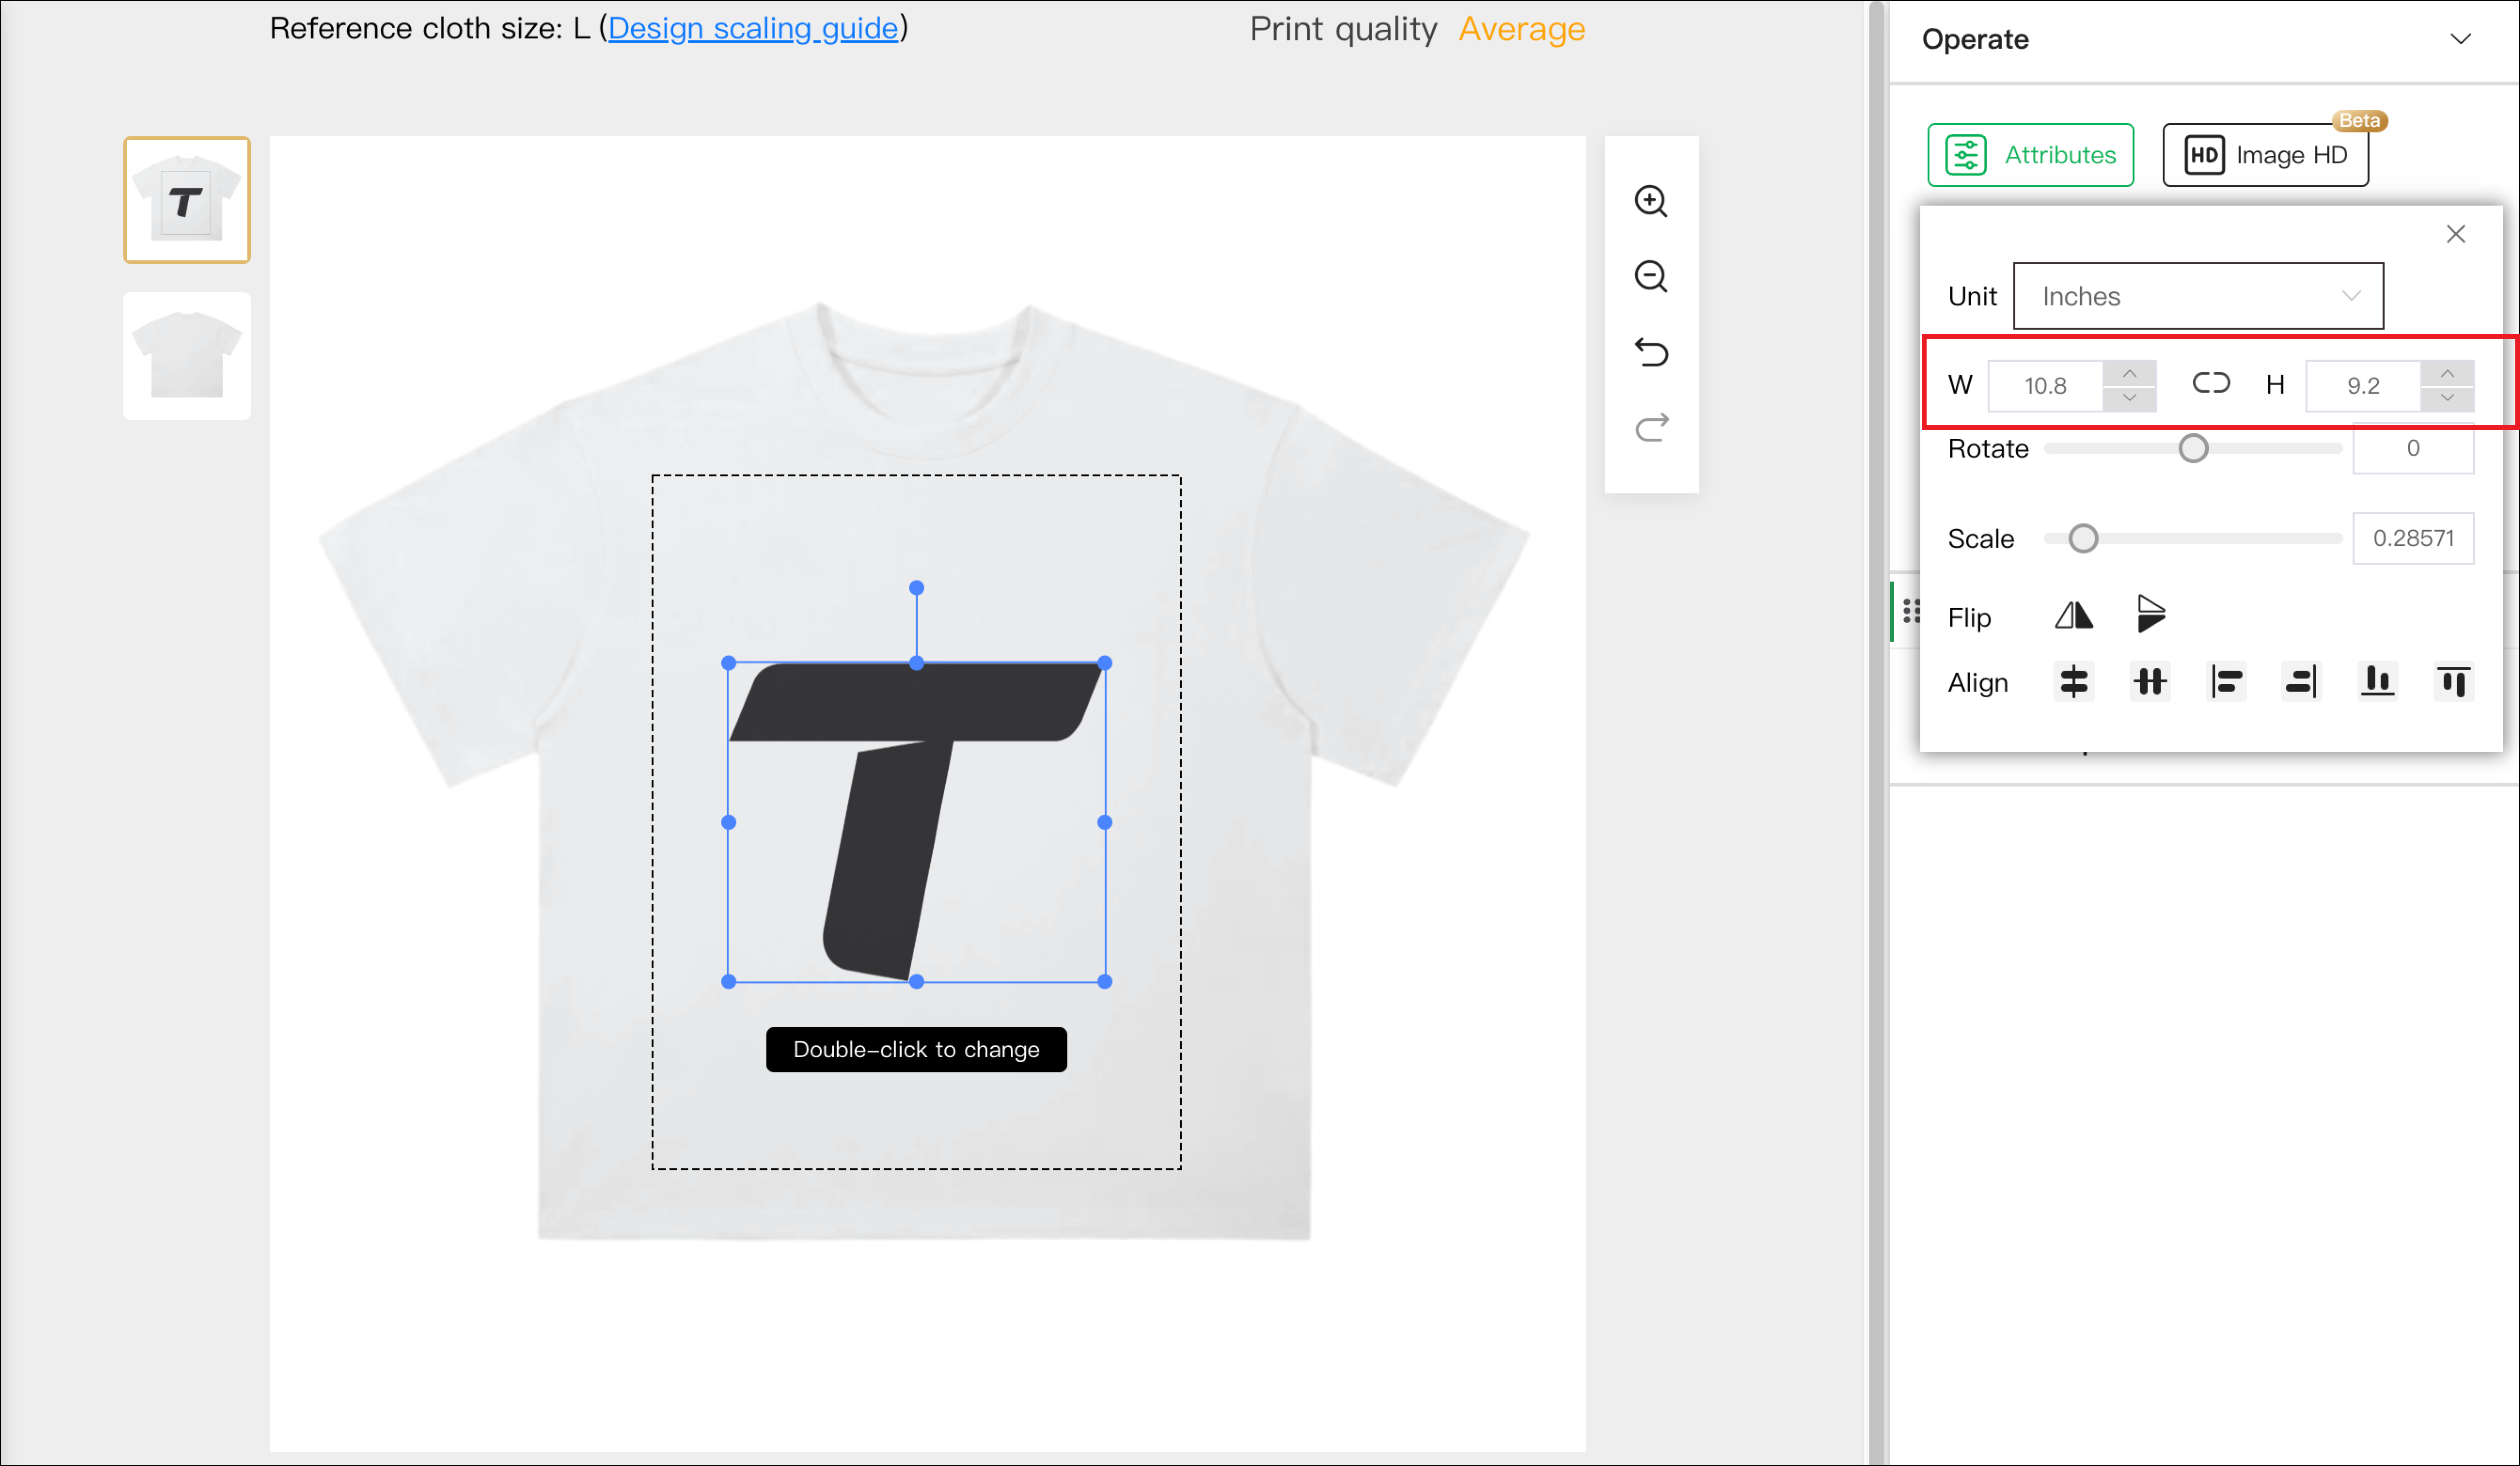Click the Double-click to change tooltip
The image size is (2520, 1466).
[x=916, y=1049]
